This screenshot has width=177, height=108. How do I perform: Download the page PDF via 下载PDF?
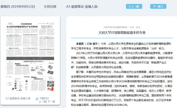[x=44, y=98]
